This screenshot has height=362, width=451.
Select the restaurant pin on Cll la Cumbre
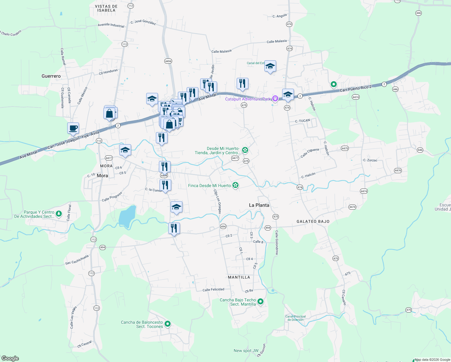pyautogui.click(x=165, y=185)
